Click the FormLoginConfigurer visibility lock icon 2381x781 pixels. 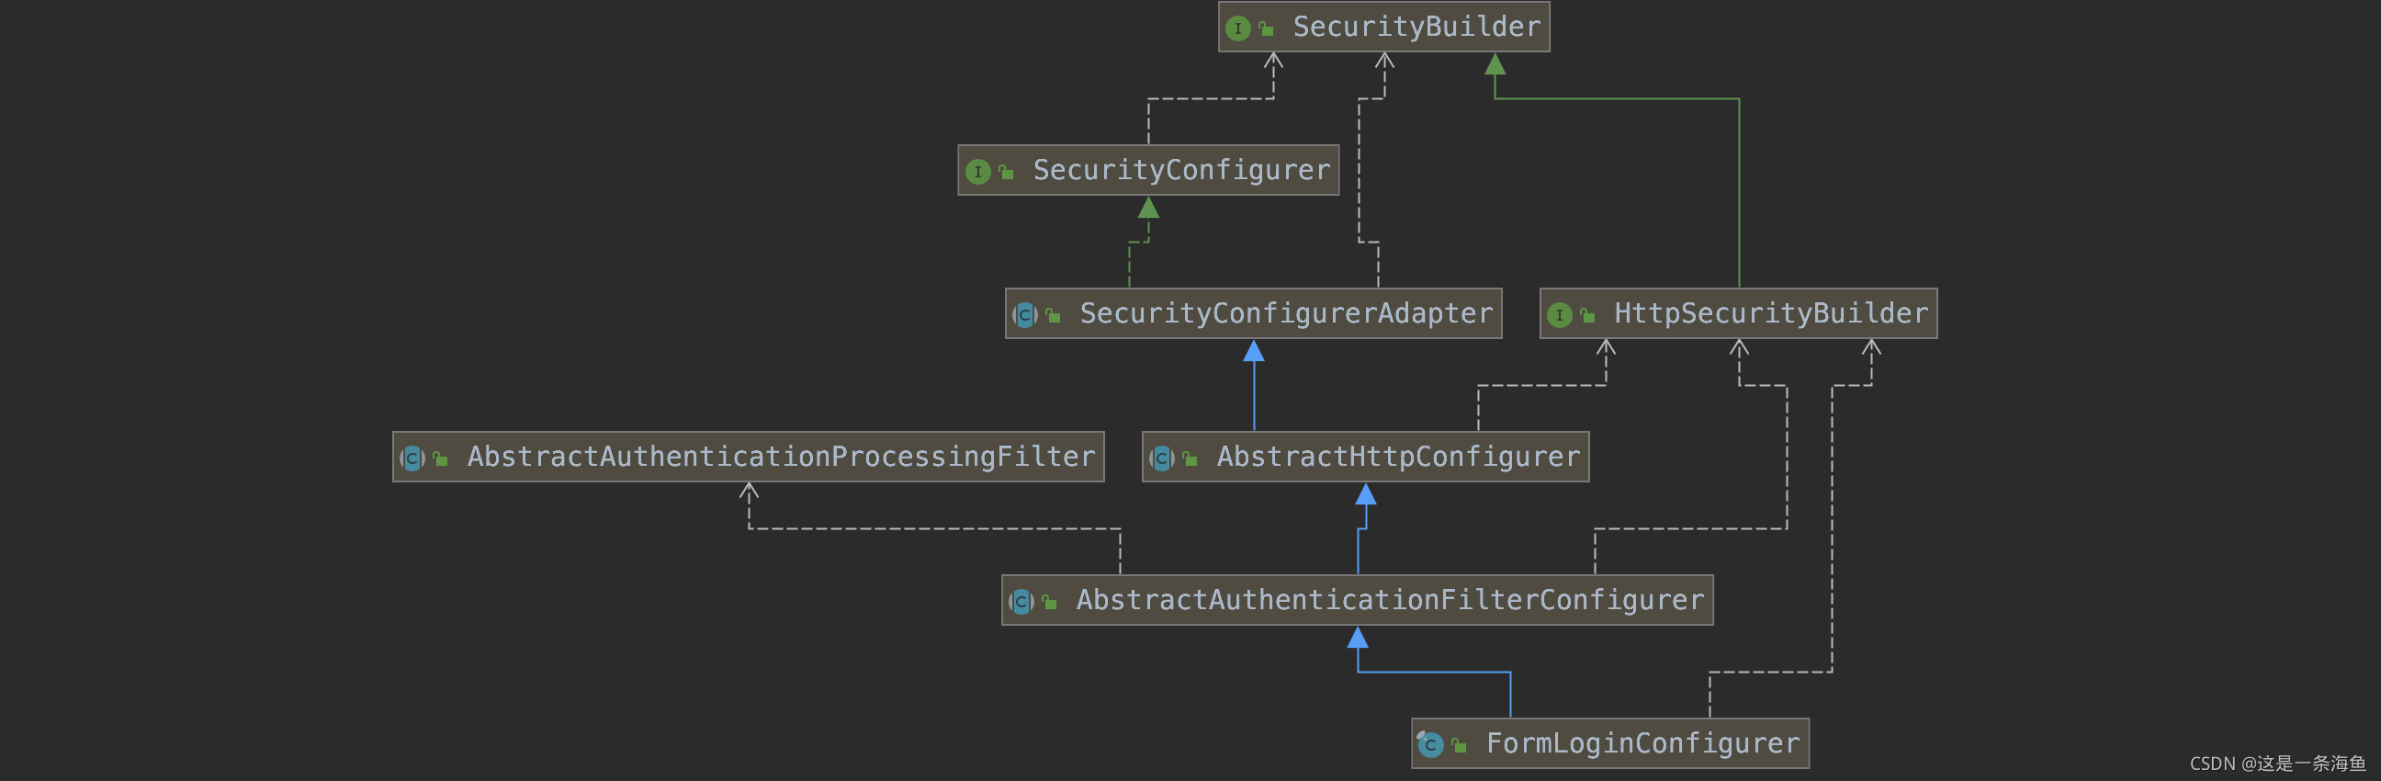pyautogui.click(x=1459, y=746)
